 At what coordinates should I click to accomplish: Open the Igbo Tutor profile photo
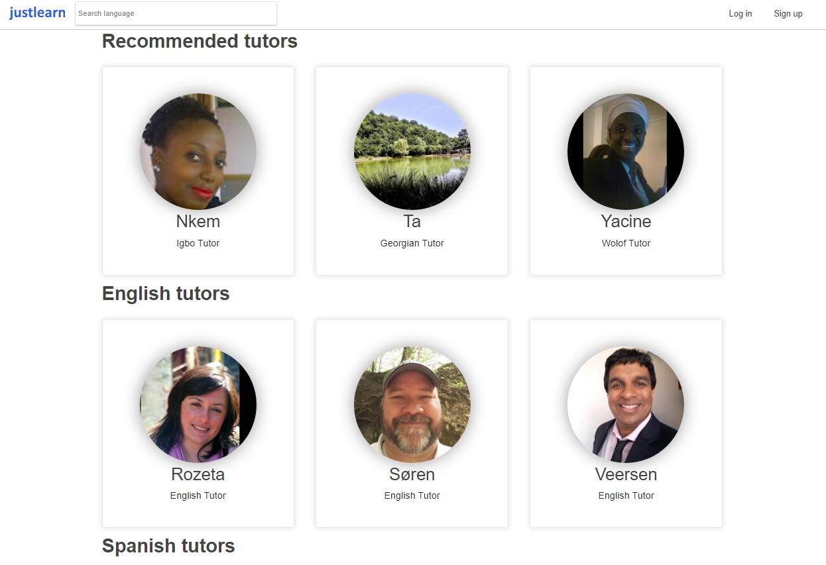point(198,152)
